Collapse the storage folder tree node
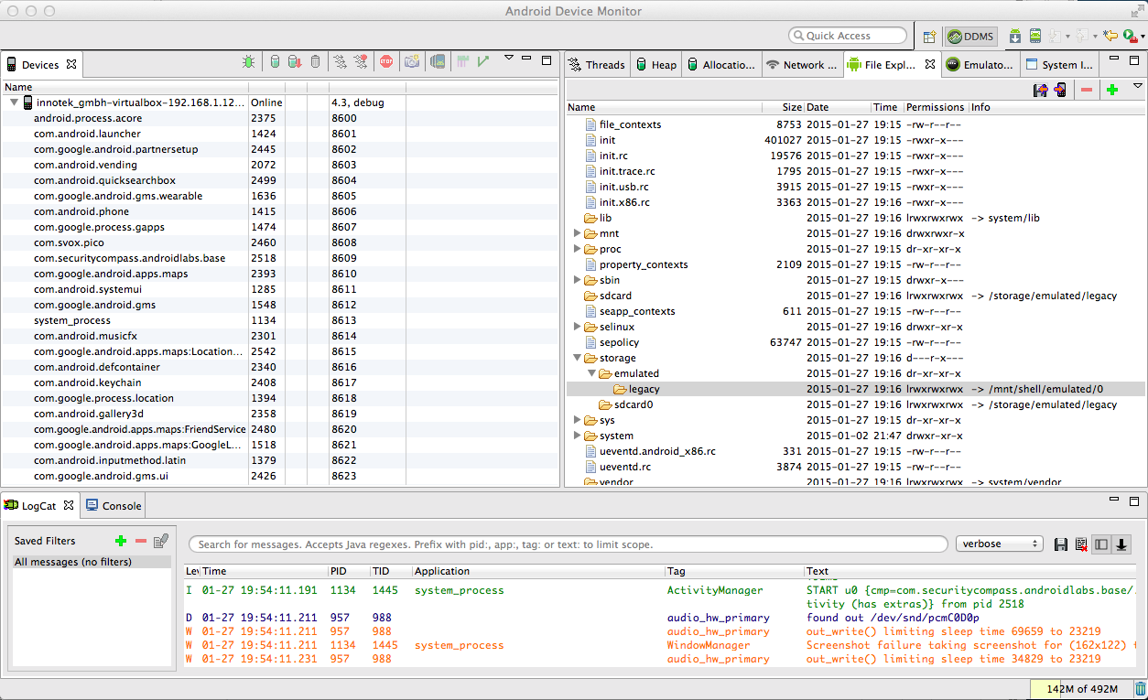The height and width of the screenshot is (700, 1148). point(577,358)
